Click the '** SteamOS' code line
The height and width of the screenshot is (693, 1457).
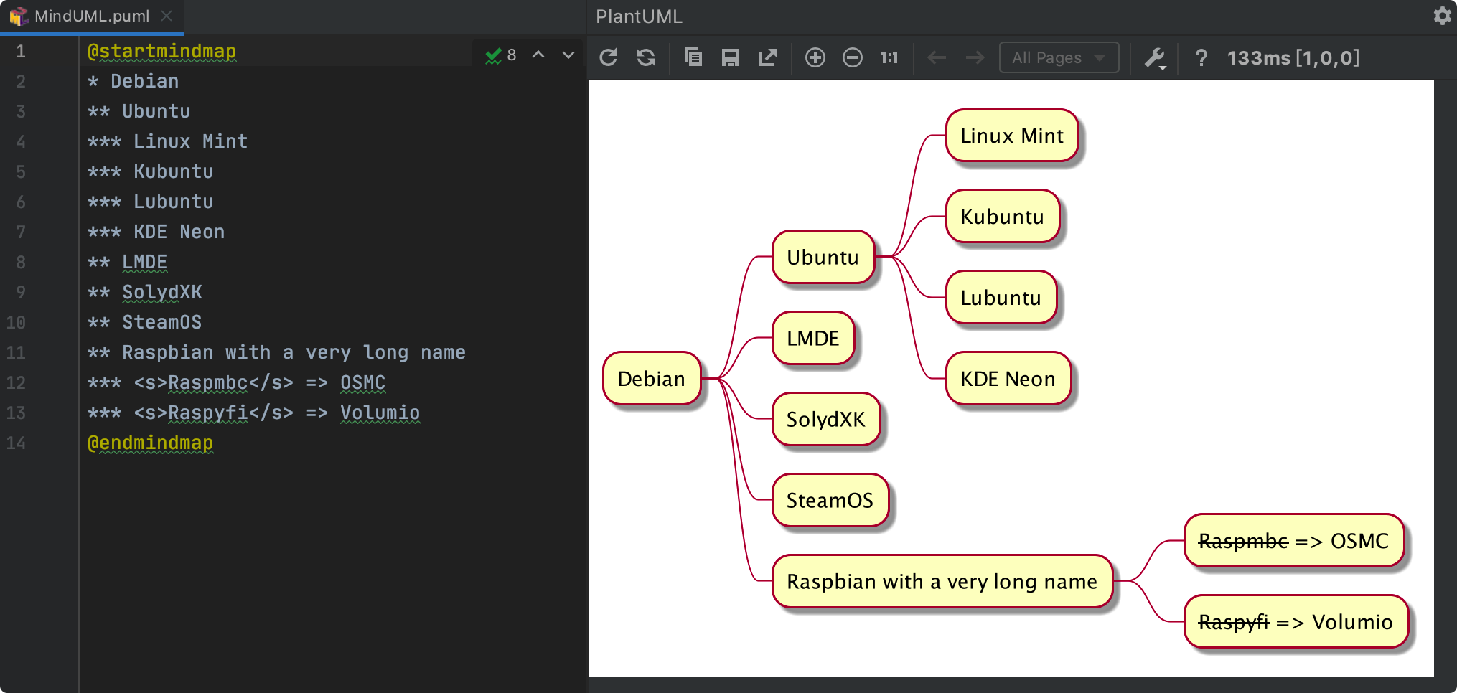pyautogui.click(x=144, y=322)
